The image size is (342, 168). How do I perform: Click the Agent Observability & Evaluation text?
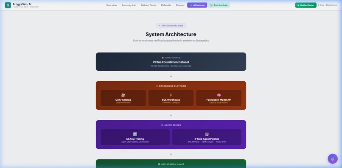(135, 142)
